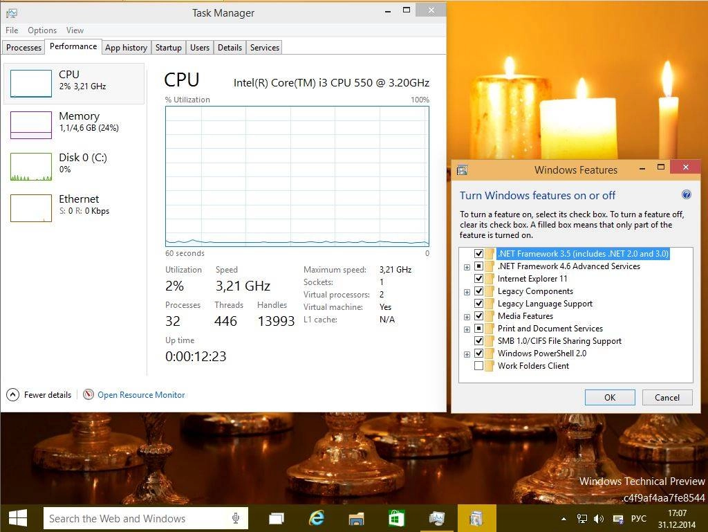This screenshot has height=532, width=708.
Task: Launch Internet Explorer from the taskbar
Action: tap(317, 518)
